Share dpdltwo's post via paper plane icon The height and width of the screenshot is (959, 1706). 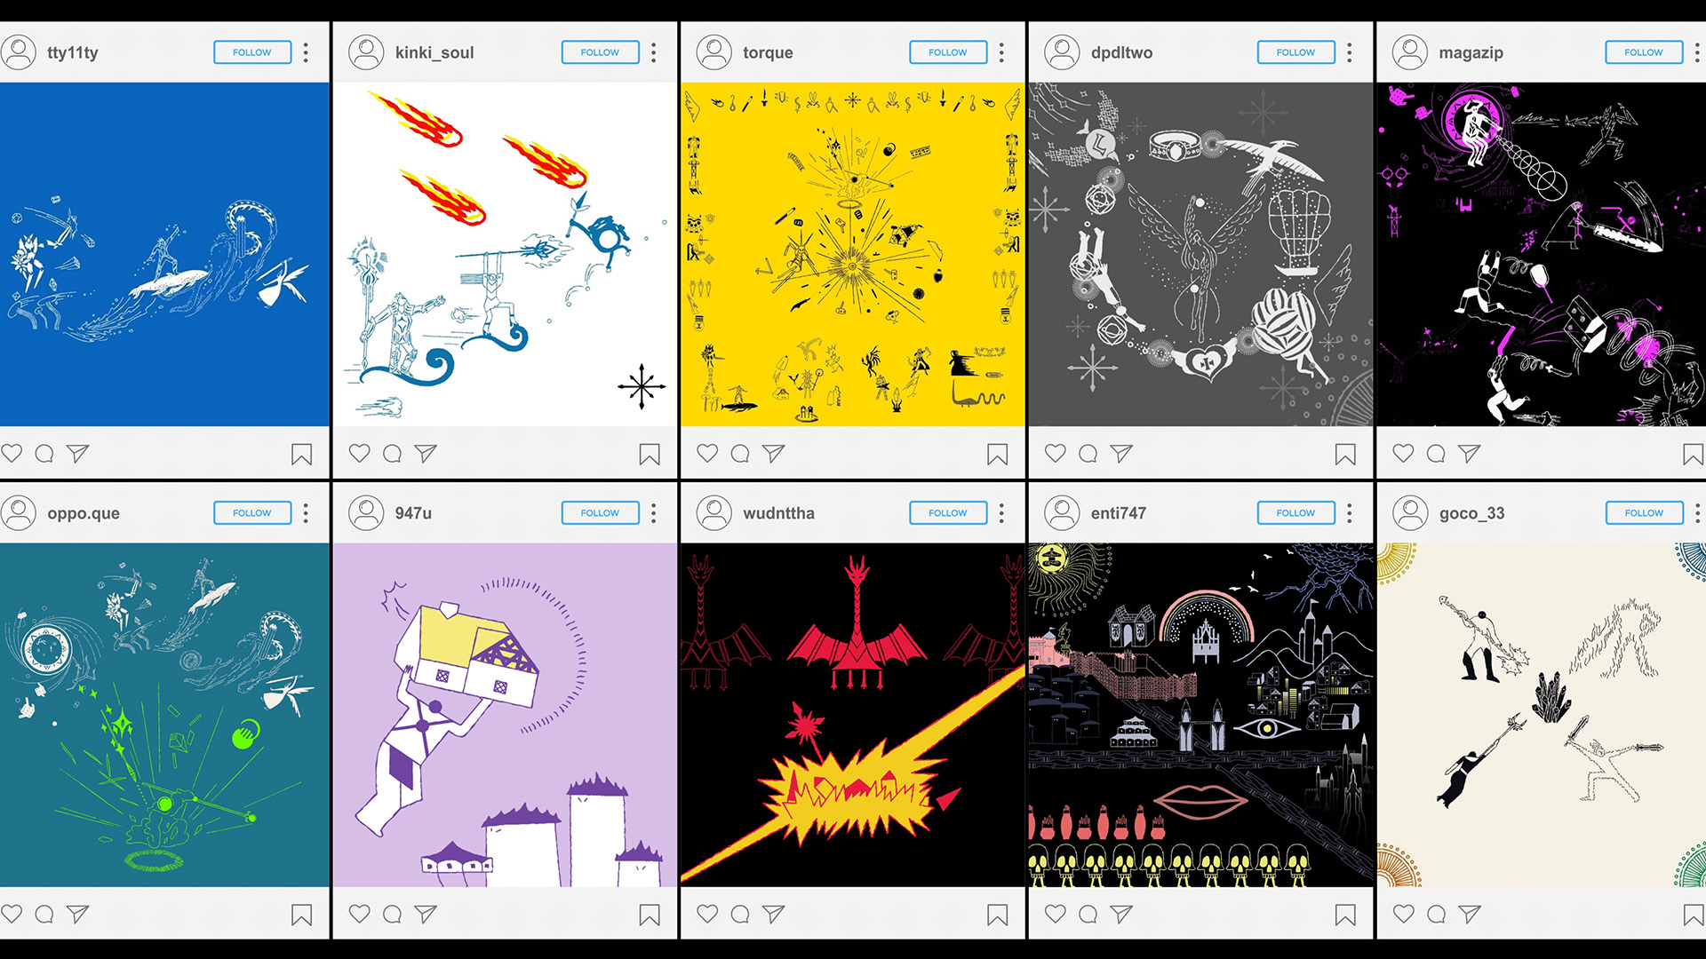(1121, 454)
